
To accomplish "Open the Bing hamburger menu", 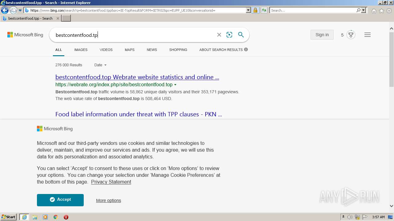I will [x=368, y=35].
